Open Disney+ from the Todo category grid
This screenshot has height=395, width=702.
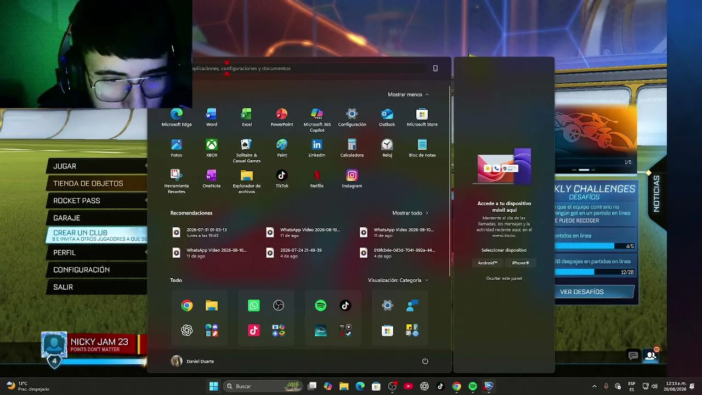320,330
